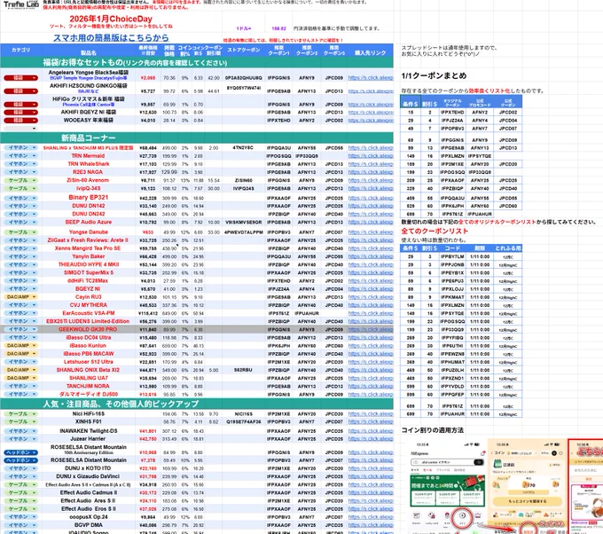Image resolution: width=603 pixels, height=534 pixels.
Task: Select code IFPKM4AT in all-coupons list
Action: (452, 297)
